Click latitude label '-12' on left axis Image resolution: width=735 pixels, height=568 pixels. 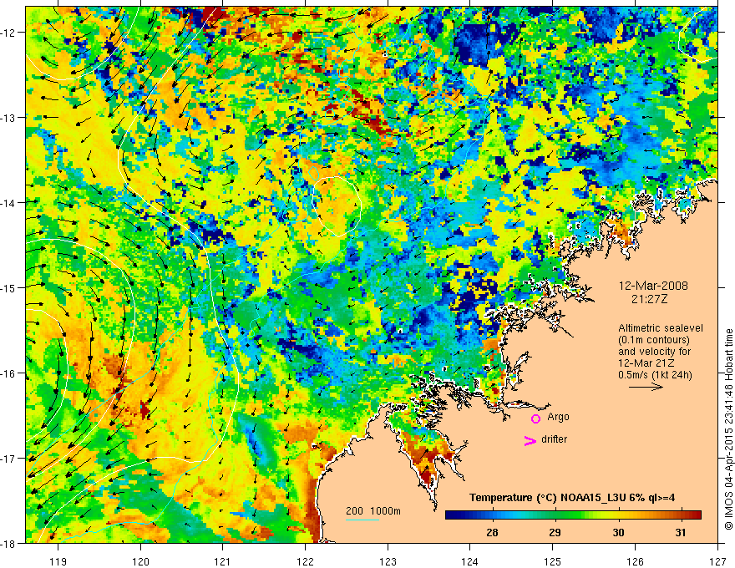click(9, 33)
